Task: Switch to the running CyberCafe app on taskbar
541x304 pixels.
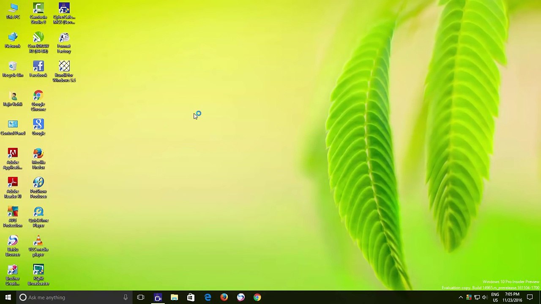Action: pyautogui.click(x=158, y=297)
